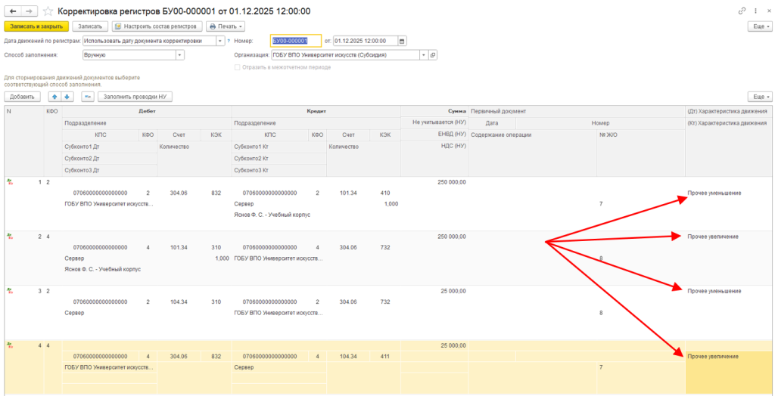Click the back navigation arrow
775x396 pixels.
click(x=13, y=11)
